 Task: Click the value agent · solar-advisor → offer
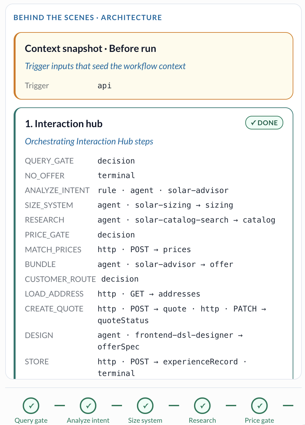[165, 264]
